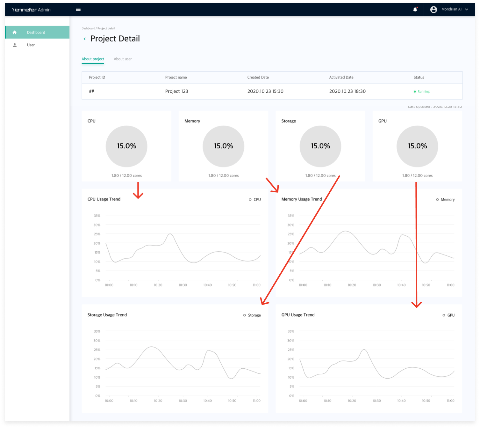The image size is (480, 428).
Task: Toggle the Memory legend marker
Action: tap(437, 200)
